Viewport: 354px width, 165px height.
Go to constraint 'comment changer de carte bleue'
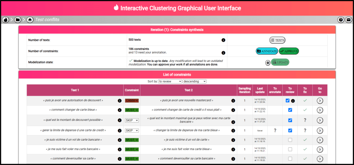pos(320,110)
